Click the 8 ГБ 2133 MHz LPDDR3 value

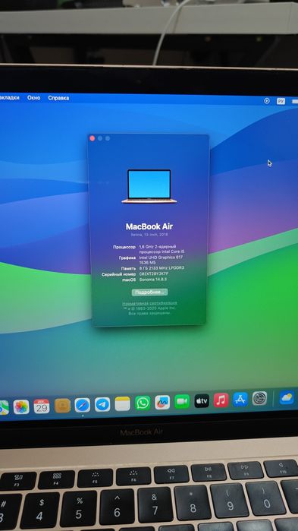(x=162, y=268)
